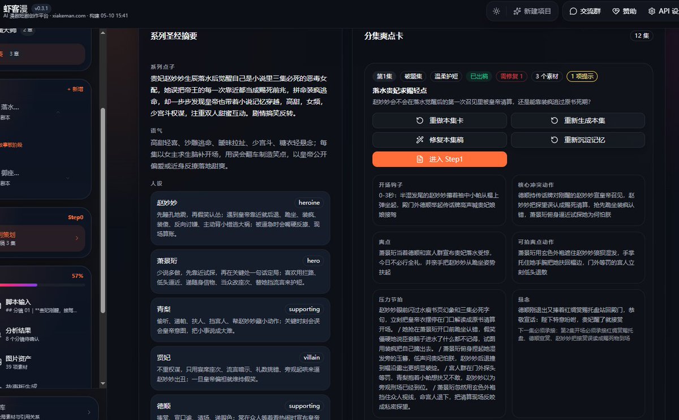Click the + 新增 link in sidebar

75,89
